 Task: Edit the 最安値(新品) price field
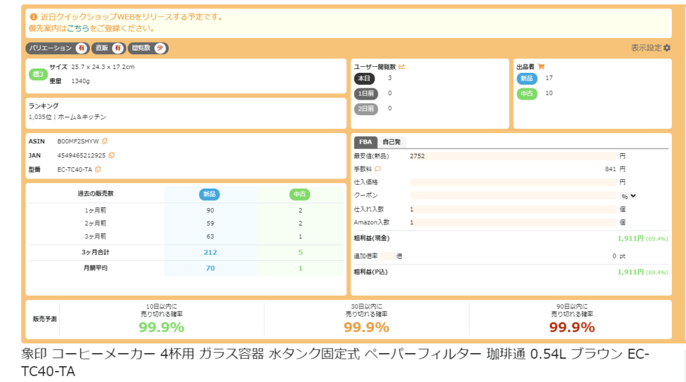click(512, 156)
